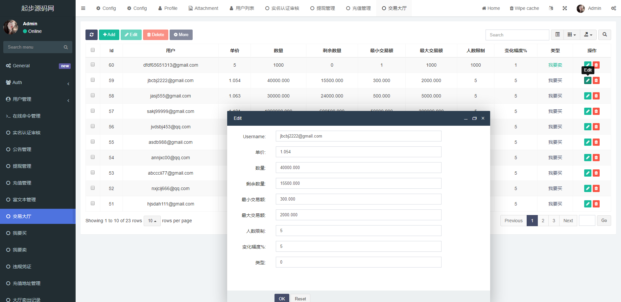Open the columns dropdown button

(572, 35)
